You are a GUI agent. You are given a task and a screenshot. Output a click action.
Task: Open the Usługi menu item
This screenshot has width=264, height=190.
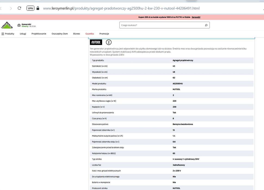23,34
